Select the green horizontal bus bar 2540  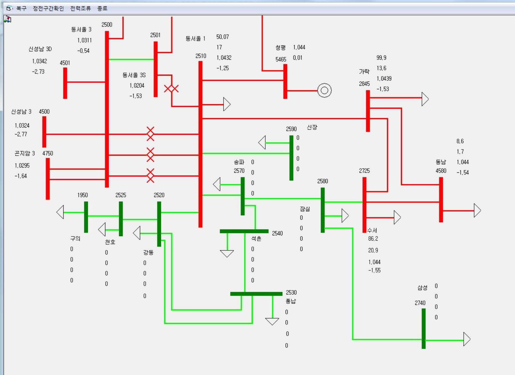pyautogui.click(x=244, y=231)
